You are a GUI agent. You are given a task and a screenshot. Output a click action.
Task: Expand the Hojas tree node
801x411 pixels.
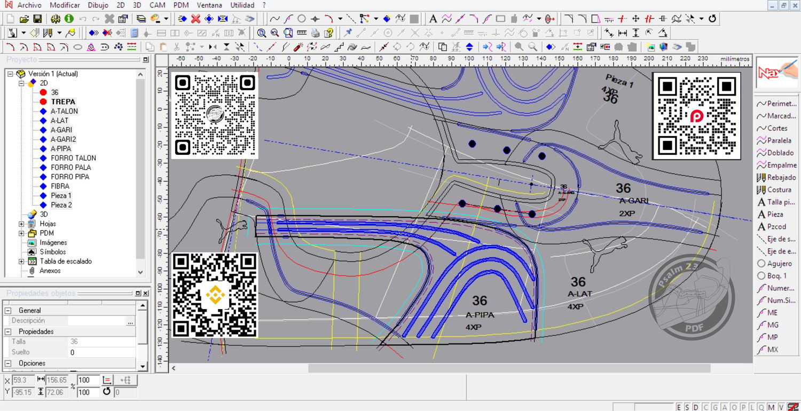21,224
